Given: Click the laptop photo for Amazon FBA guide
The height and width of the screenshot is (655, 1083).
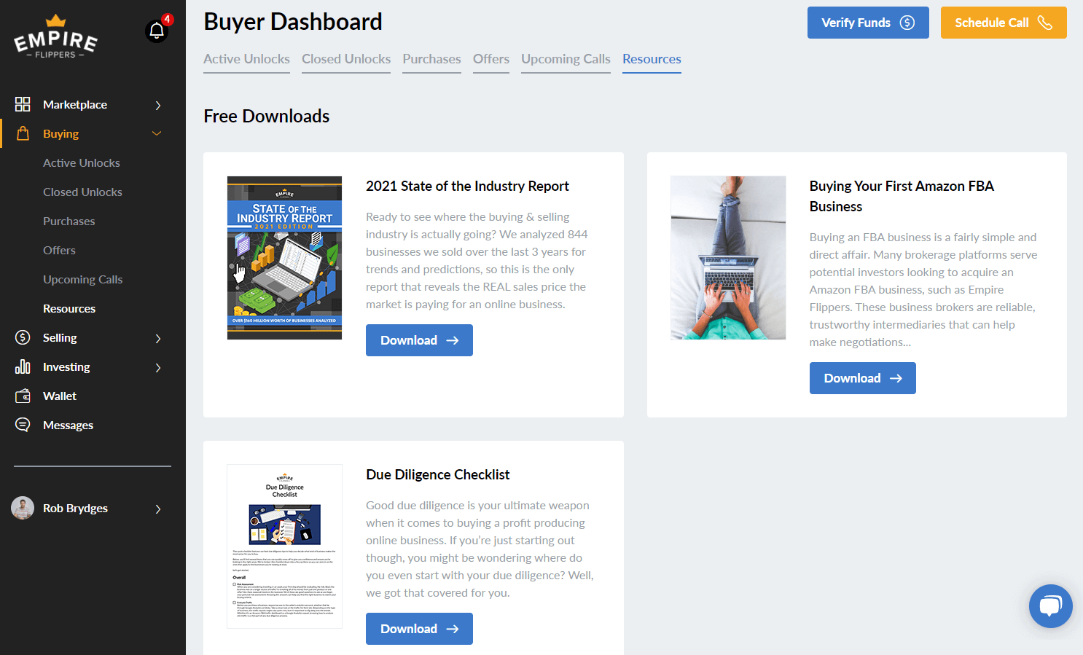Looking at the screenshot, I should coord(728,258).
